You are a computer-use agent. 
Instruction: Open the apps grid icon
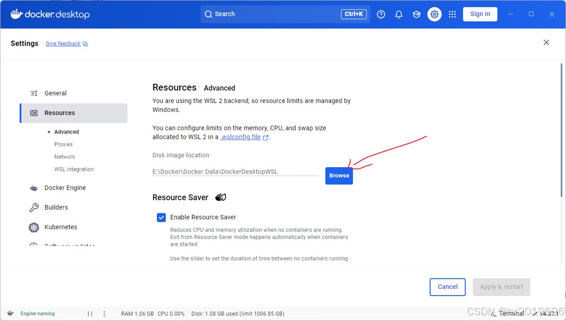click(x=452, y=14)
